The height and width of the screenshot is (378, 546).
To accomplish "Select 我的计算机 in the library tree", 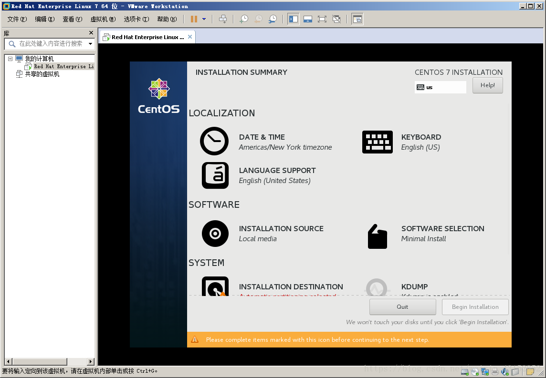I will coord(39,59).
